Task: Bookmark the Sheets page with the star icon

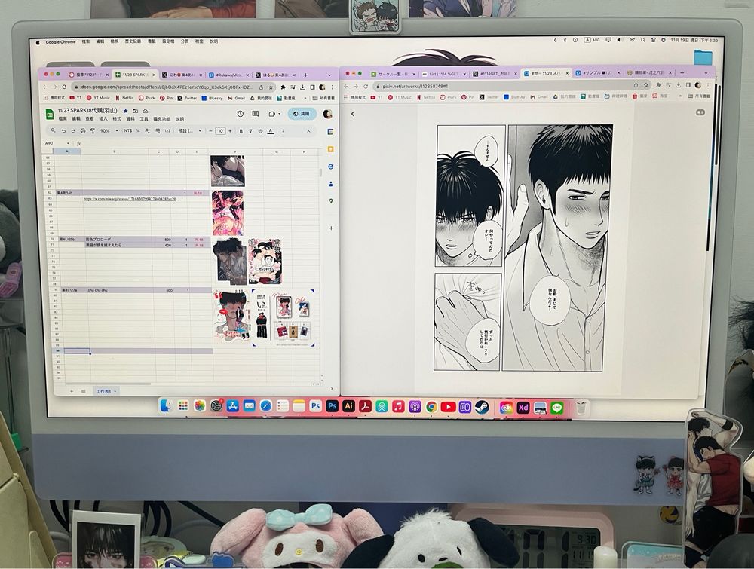Action: tap(271, 87)
